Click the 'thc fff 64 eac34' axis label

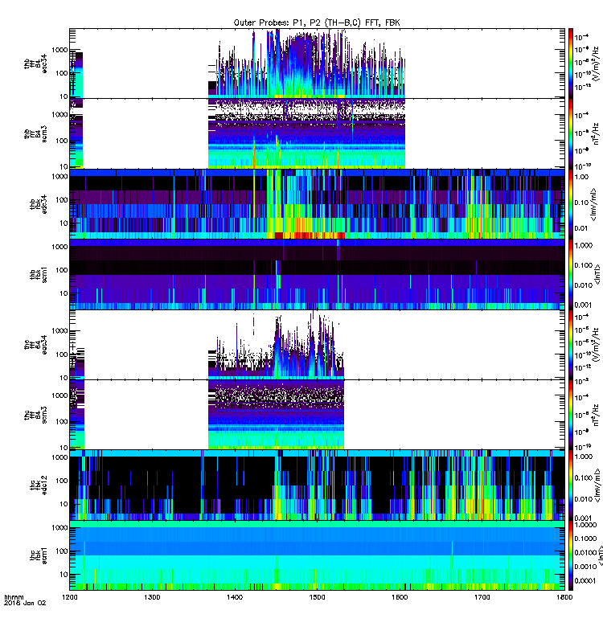[35, 345]
